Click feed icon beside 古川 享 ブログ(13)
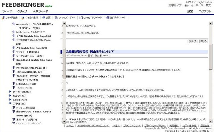Image resolution: width=214 pixels, height=132 pixels. (x=14, y=119)
